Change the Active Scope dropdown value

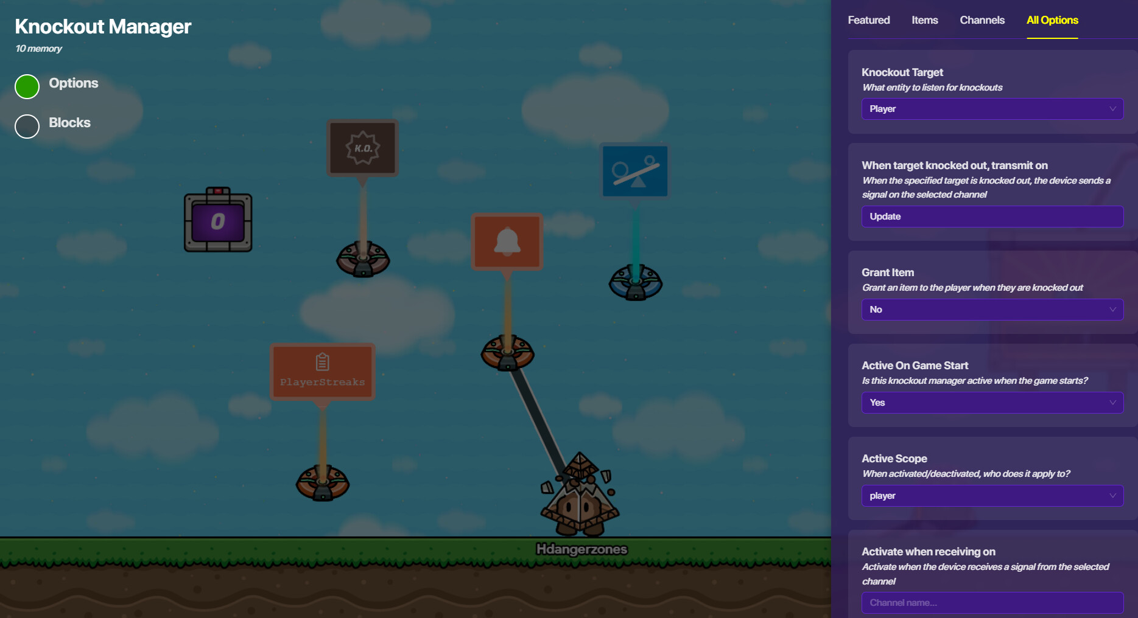pyautogui.click(x=992, y=496)
